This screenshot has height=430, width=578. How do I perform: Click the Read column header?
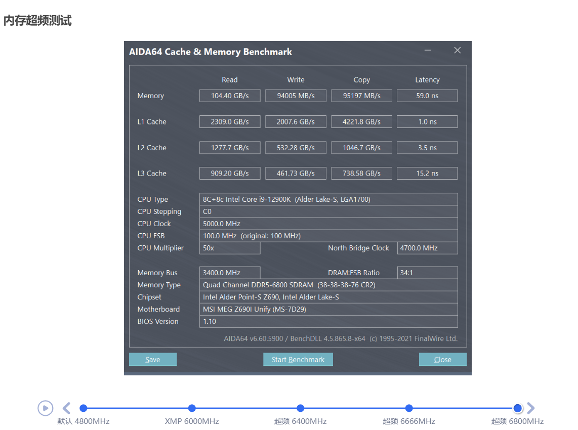230,80
